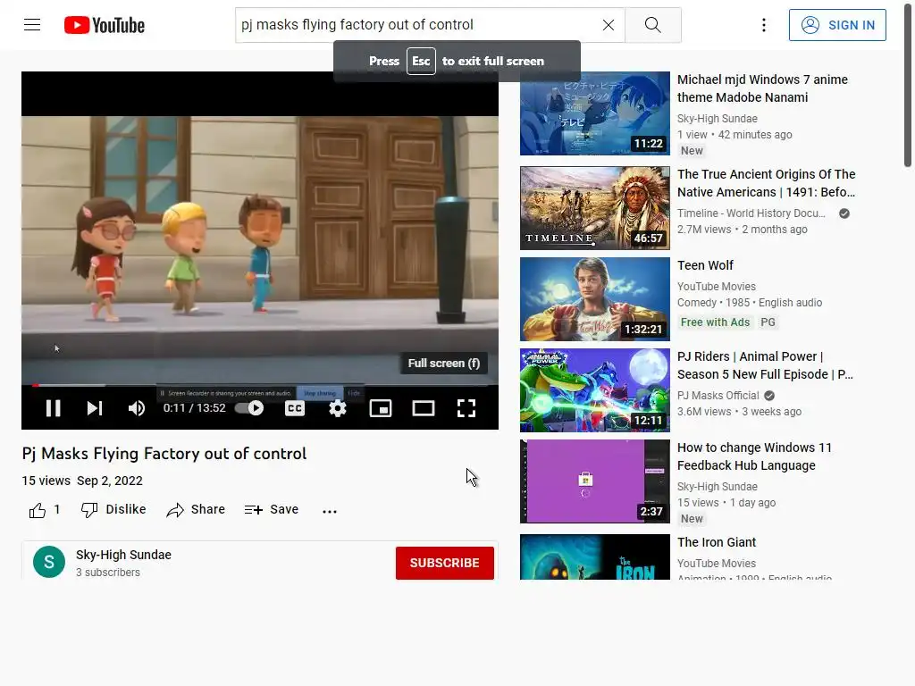Open the three-dot settings menu in header
The width and height of the screenshot is (915, 686).
pyautogui.click(x=763, y=25)
